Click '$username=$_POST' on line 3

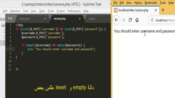coord(33,33)
